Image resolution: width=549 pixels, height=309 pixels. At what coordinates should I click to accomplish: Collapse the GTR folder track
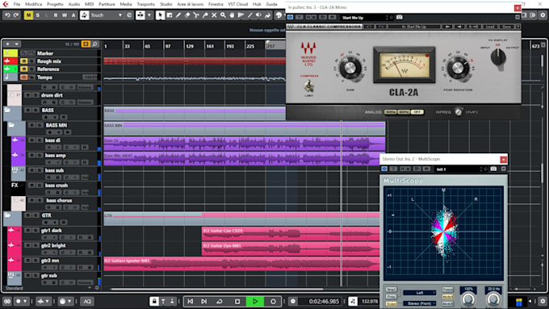pos(7,215)
